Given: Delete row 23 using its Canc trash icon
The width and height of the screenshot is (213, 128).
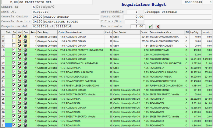Looking at the screenshot, I should (25, 90).
